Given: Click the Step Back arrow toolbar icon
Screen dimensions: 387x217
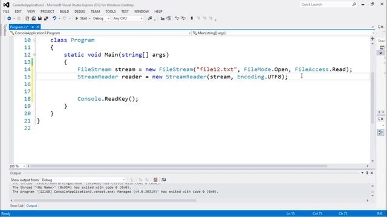Looking at the screenshot, I should pyautogui.click(x=177, y=19).
